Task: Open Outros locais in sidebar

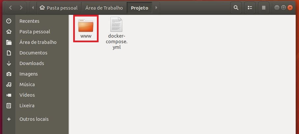Action: (x=34, y=119)
